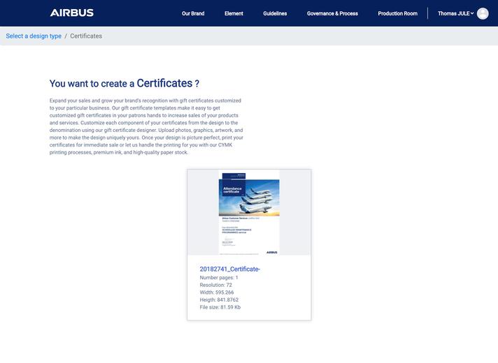Expand the Thomas JULE account dropdown
Screen dimensions: 498x363
click(455, 14)
